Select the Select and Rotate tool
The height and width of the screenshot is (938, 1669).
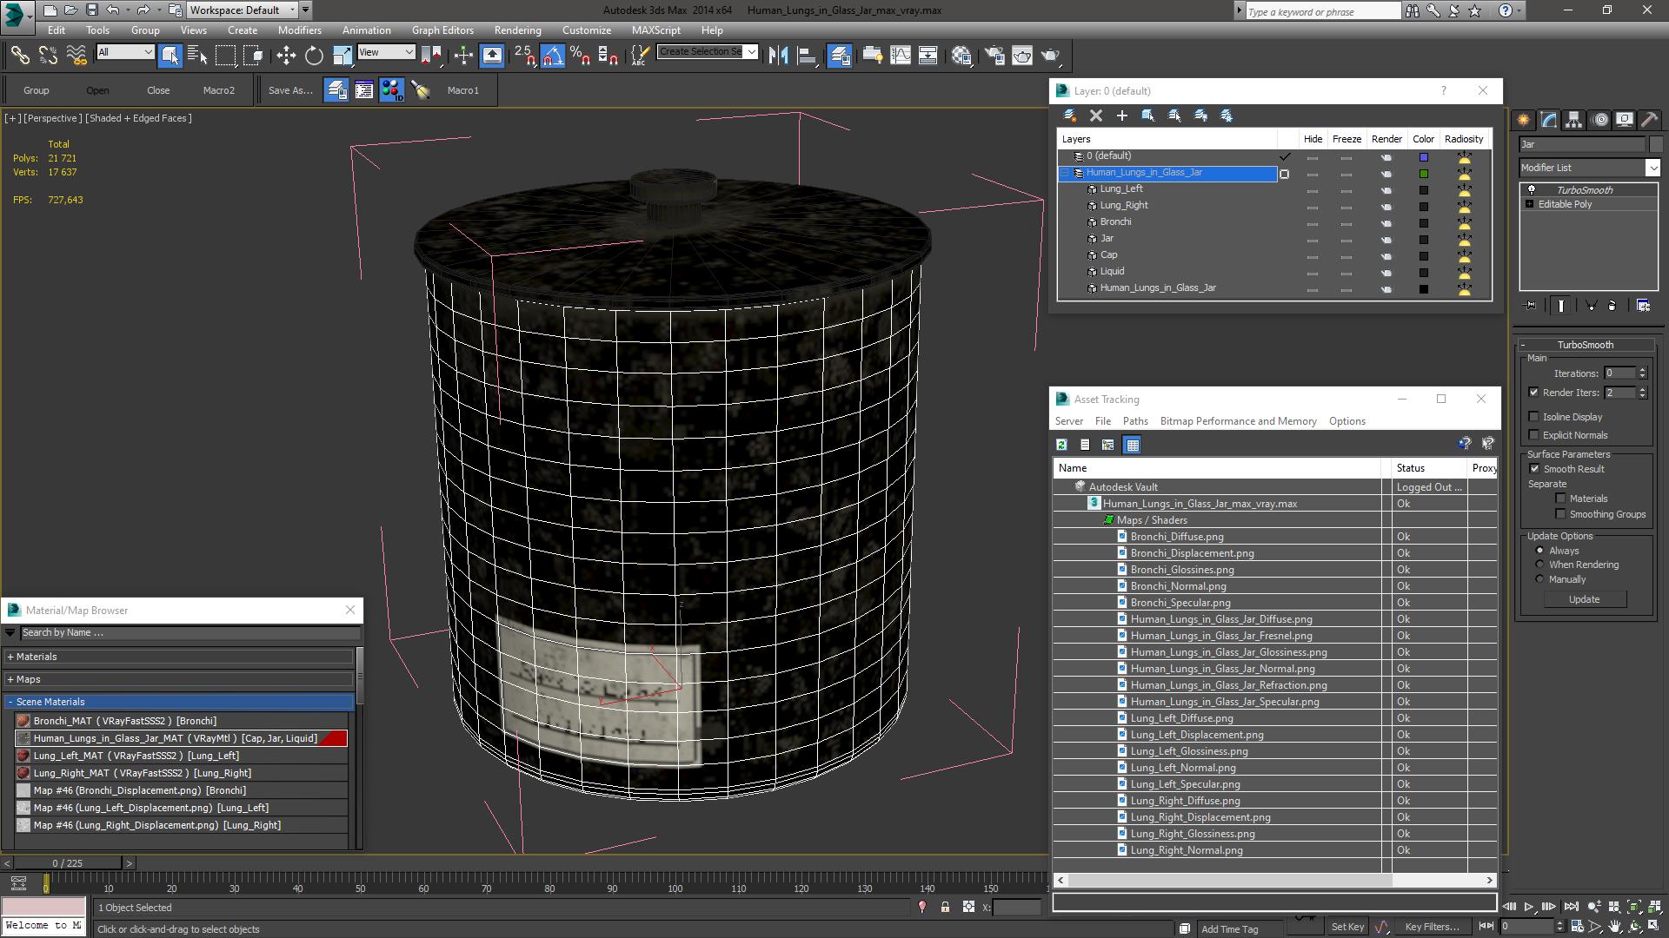314,56
